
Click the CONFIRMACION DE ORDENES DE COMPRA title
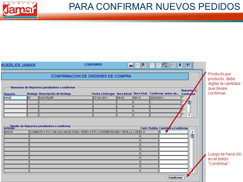point(91,76)
